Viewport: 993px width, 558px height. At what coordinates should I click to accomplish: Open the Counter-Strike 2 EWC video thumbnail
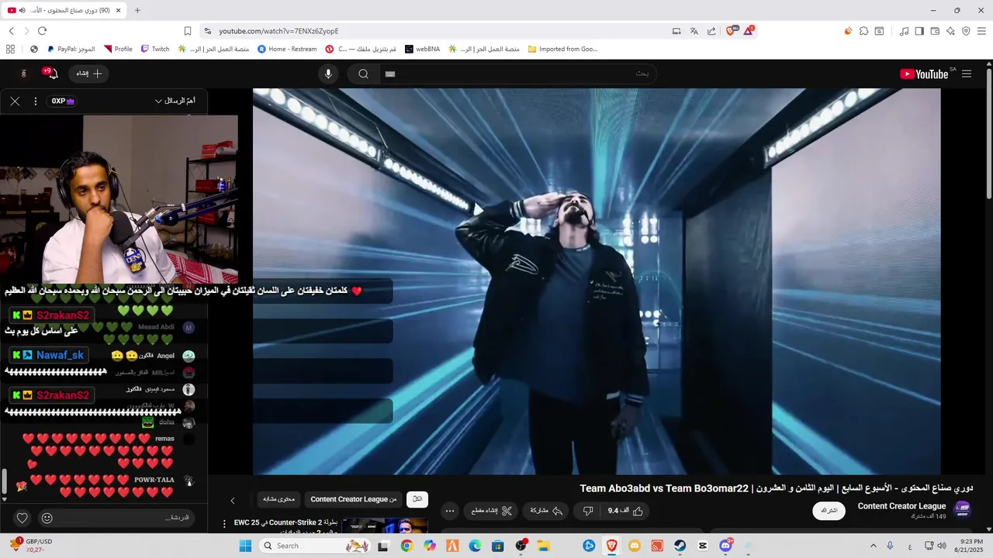(385, 525)
